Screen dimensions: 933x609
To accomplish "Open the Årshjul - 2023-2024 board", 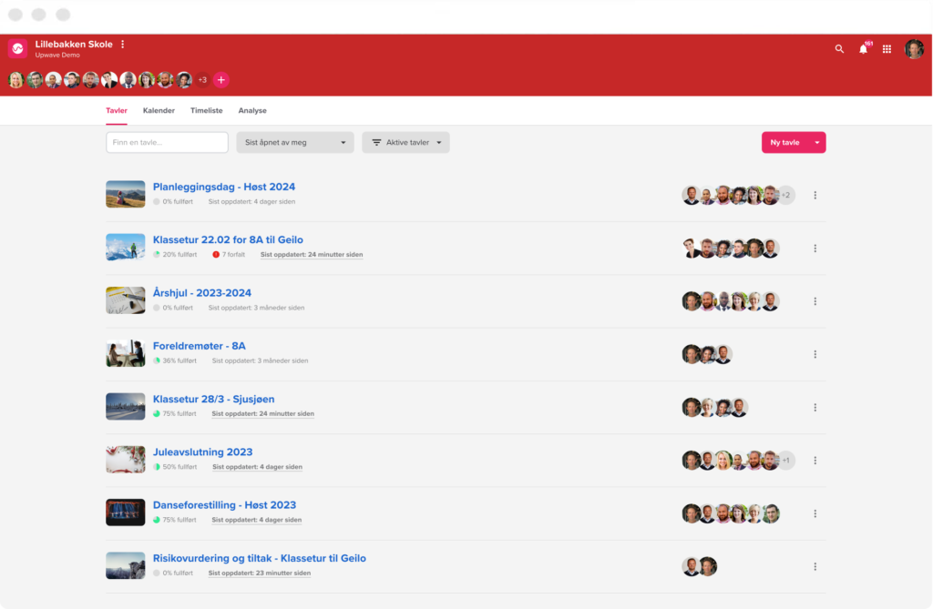I will click(202, 292).
